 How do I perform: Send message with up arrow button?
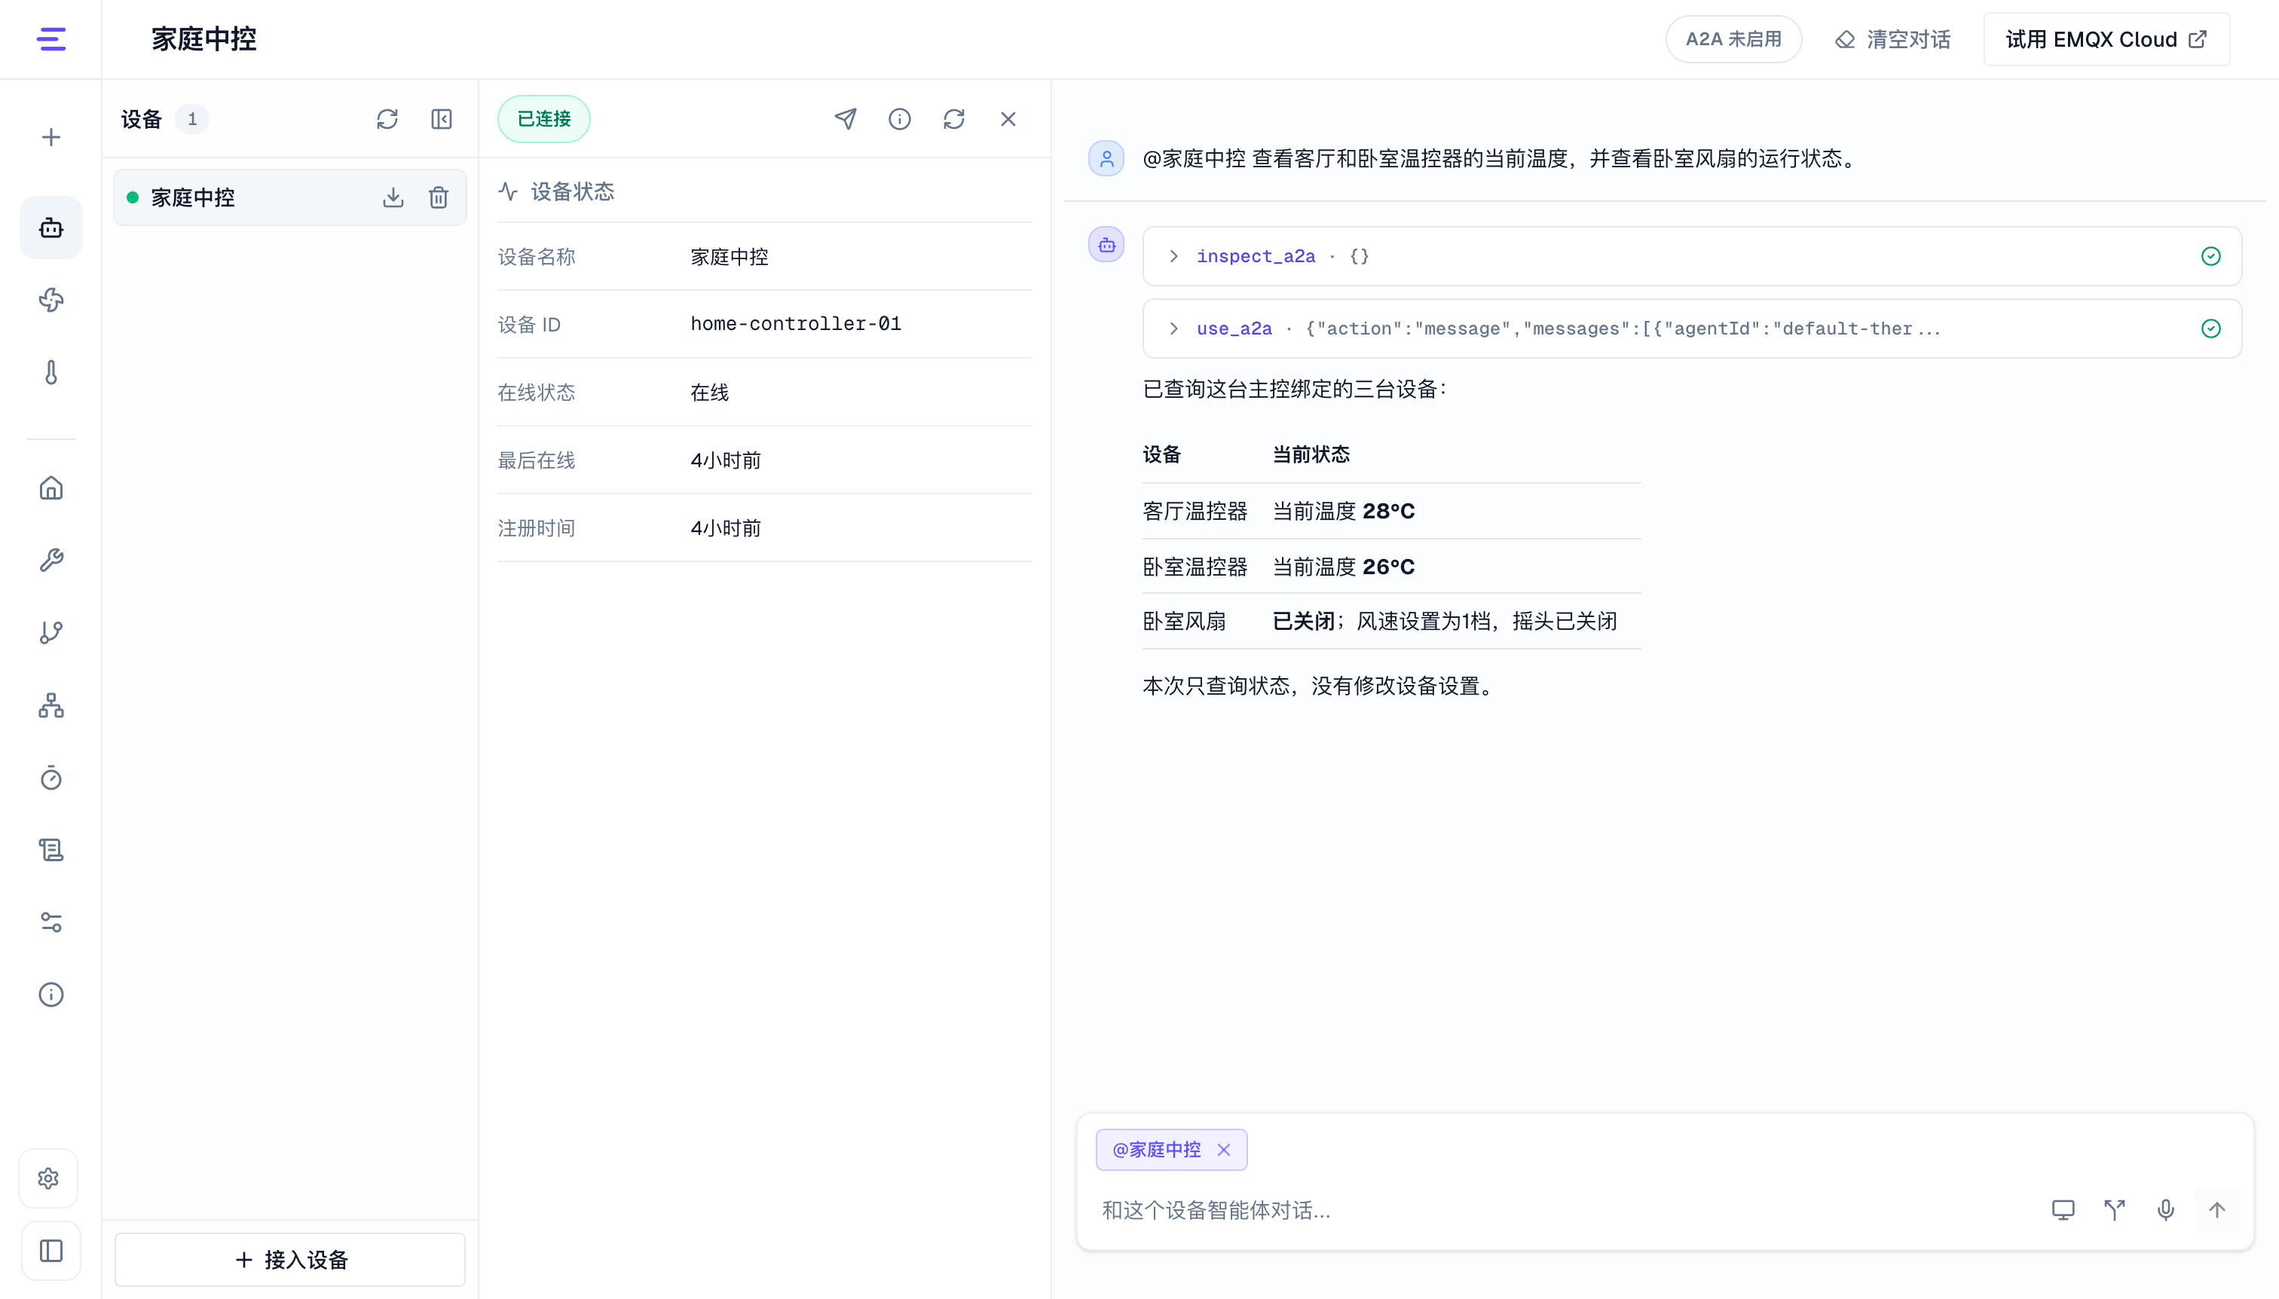(x=2216, y=1210)
